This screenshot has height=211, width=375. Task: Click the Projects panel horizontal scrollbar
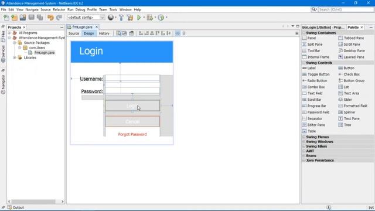coord(33,202)
